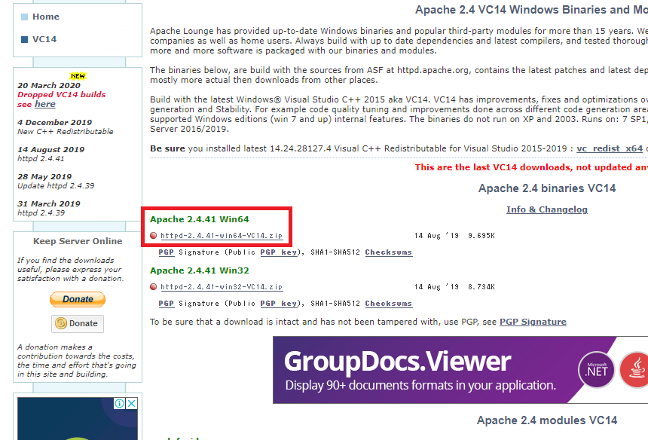648x440 pixels.
Task: Click the Java coffee cup icon in the ad
Action: point(637,369)
